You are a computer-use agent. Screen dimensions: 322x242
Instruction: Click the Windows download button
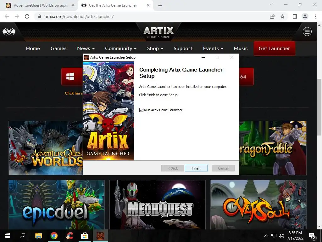click(x=72, y=77)
